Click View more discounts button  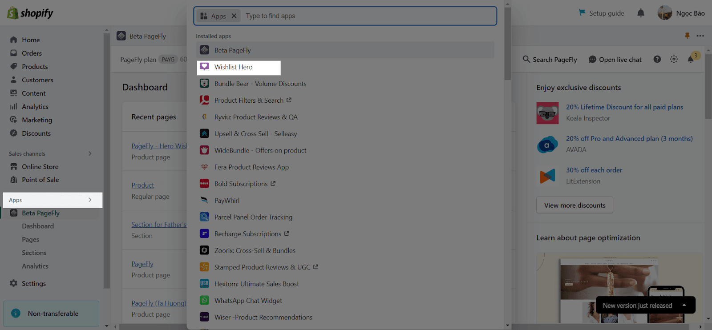click(574, 205)
